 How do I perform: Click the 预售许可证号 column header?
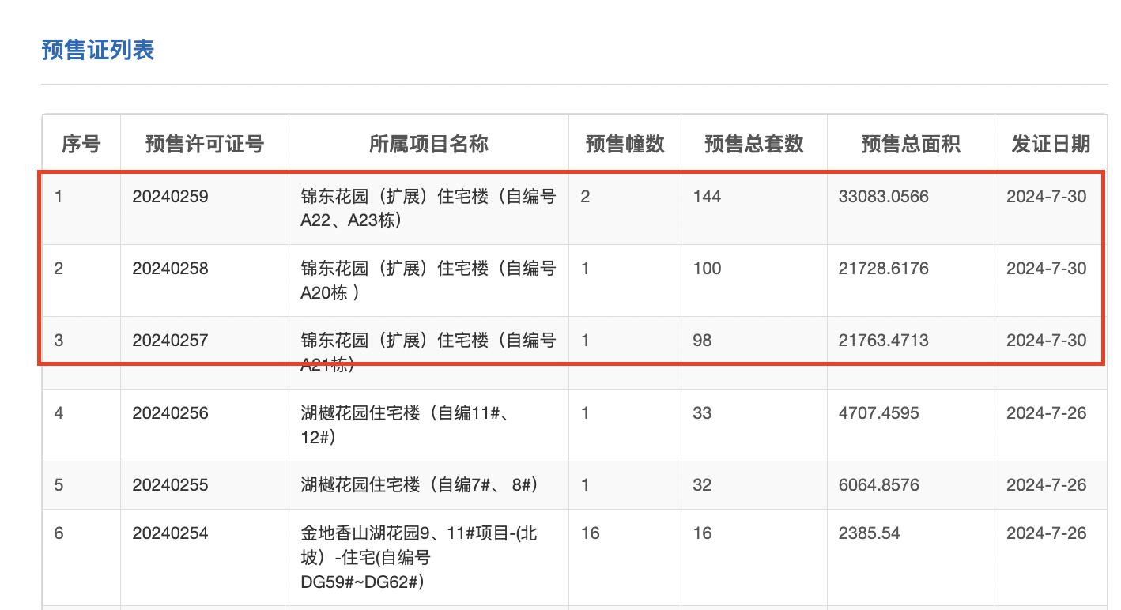coord(205,144)
